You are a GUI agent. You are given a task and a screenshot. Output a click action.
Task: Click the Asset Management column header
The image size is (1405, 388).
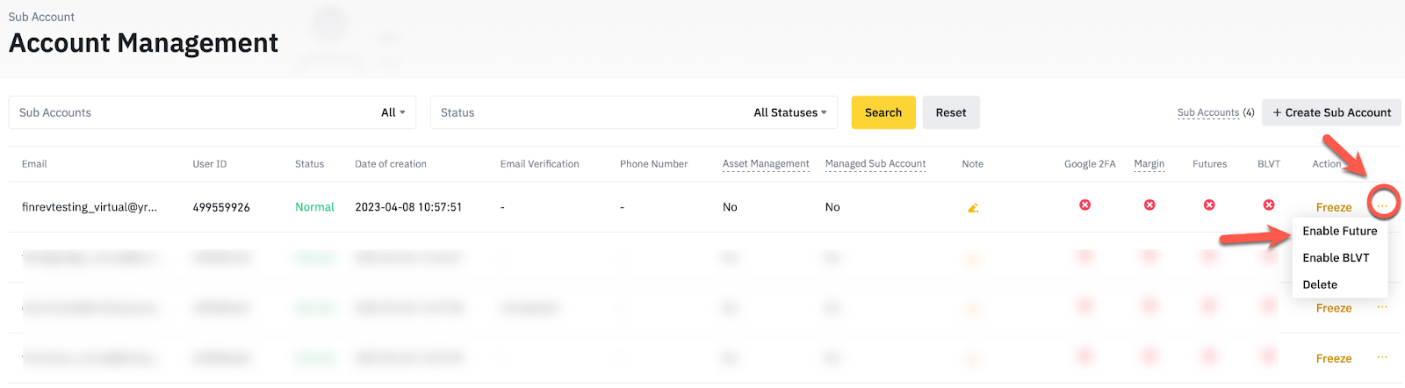click(766, 163)
